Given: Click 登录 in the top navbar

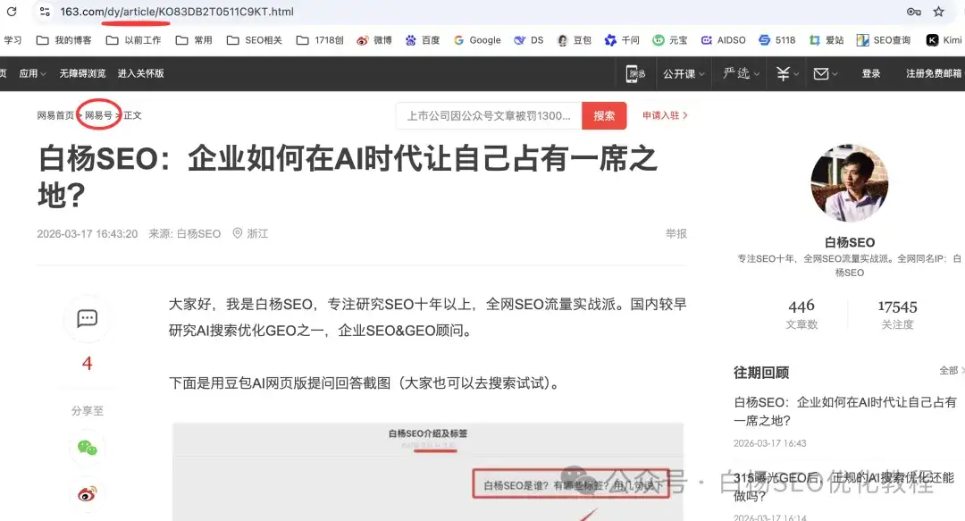Looking at the screenshot, I should [871, 74].
